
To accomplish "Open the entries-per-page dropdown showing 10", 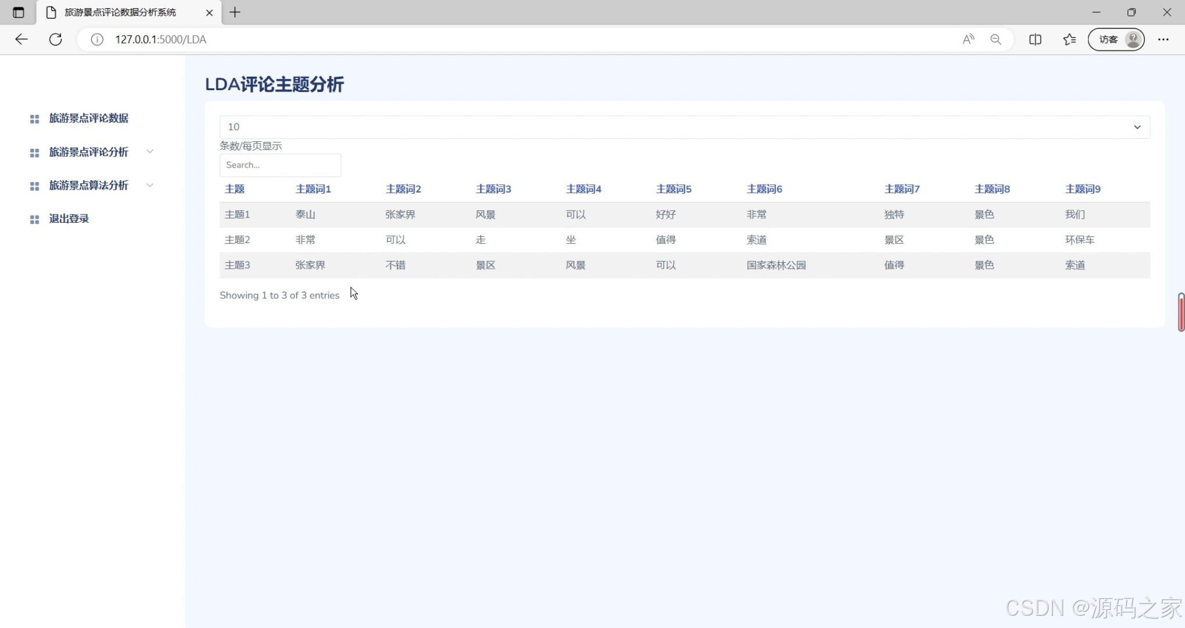I will [x=684, y=127].
